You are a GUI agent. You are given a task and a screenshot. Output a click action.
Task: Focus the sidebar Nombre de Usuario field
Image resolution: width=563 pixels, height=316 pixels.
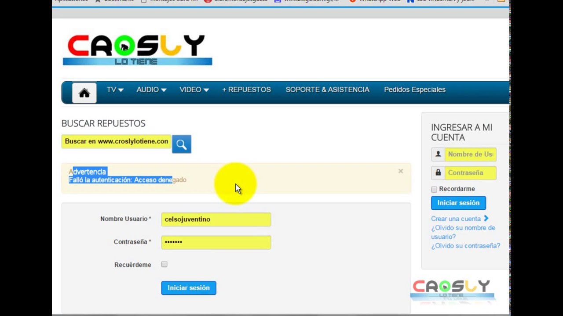click(470, 154)
